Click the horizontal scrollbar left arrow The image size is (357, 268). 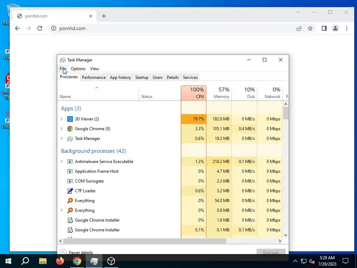(60, 241)
